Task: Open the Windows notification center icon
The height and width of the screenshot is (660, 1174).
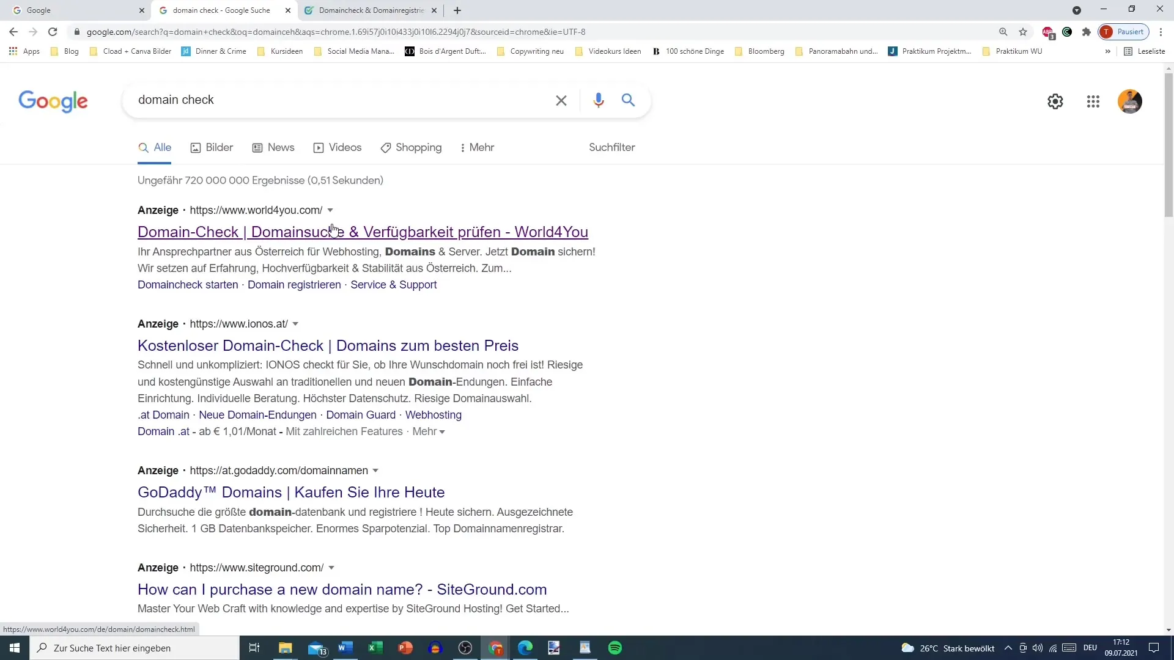Action: pos(1154,648)
